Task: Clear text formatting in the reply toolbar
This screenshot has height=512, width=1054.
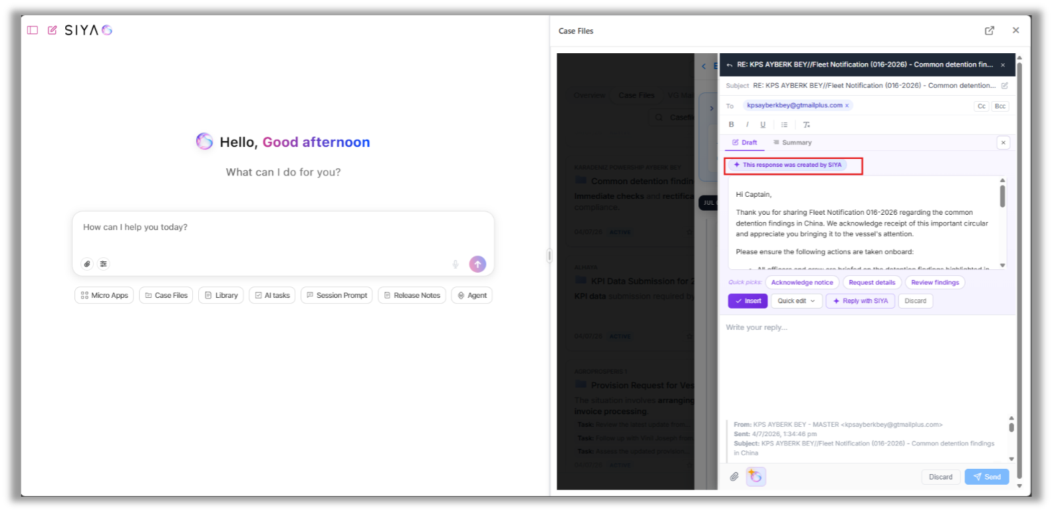Action: tap(807, 124)
